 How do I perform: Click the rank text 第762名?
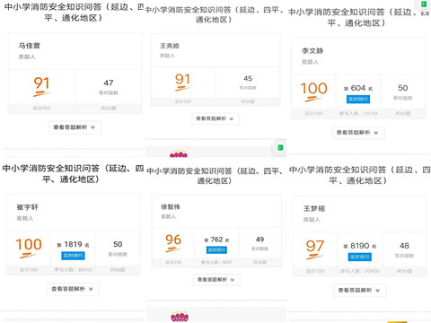[216, 240]
